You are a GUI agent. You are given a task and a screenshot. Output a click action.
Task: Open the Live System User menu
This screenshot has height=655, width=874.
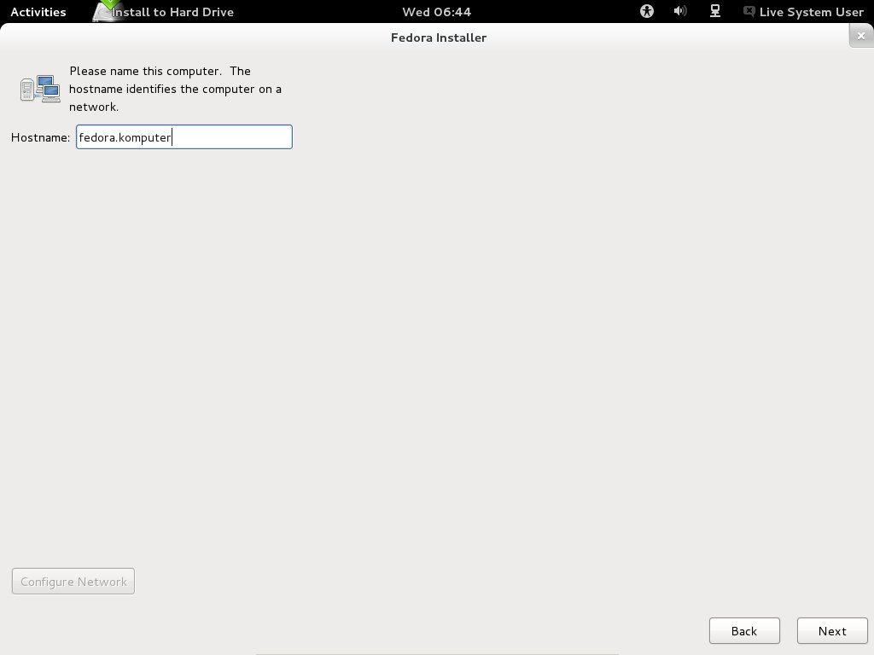pyautogui.click(x=804, y=12)
